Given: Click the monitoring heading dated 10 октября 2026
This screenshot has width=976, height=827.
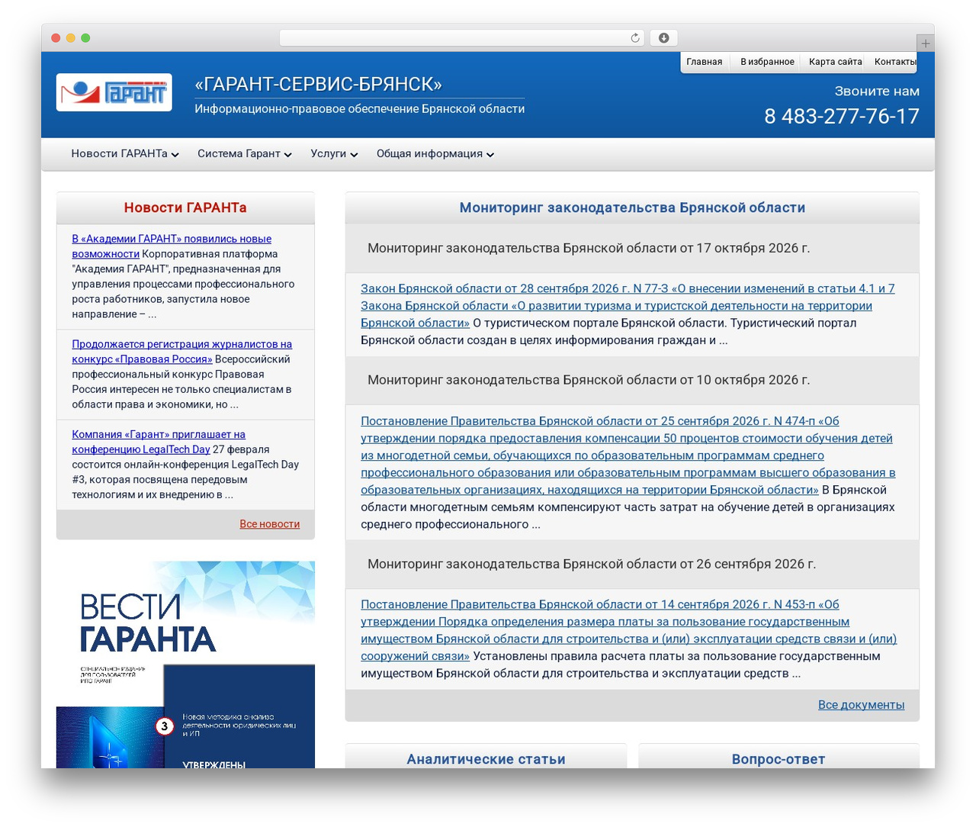Looking at the screenshot, I should (589, 380).
